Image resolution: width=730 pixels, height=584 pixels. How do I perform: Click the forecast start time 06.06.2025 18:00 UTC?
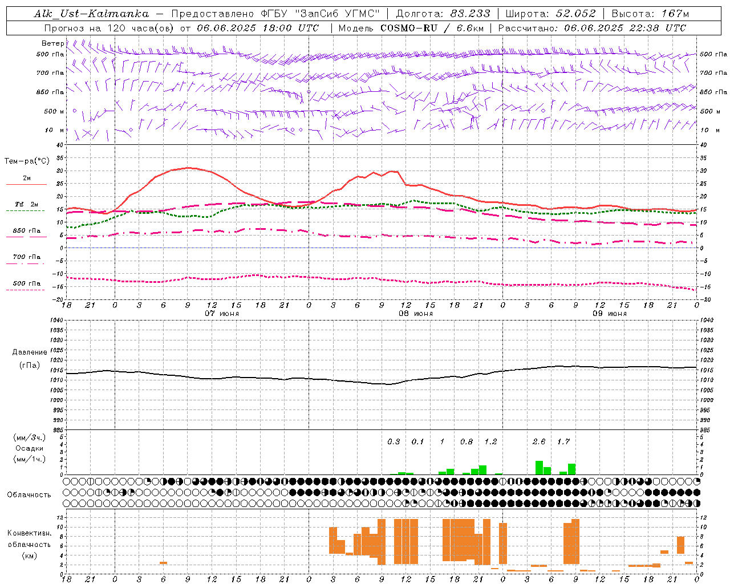pos(258,28)
